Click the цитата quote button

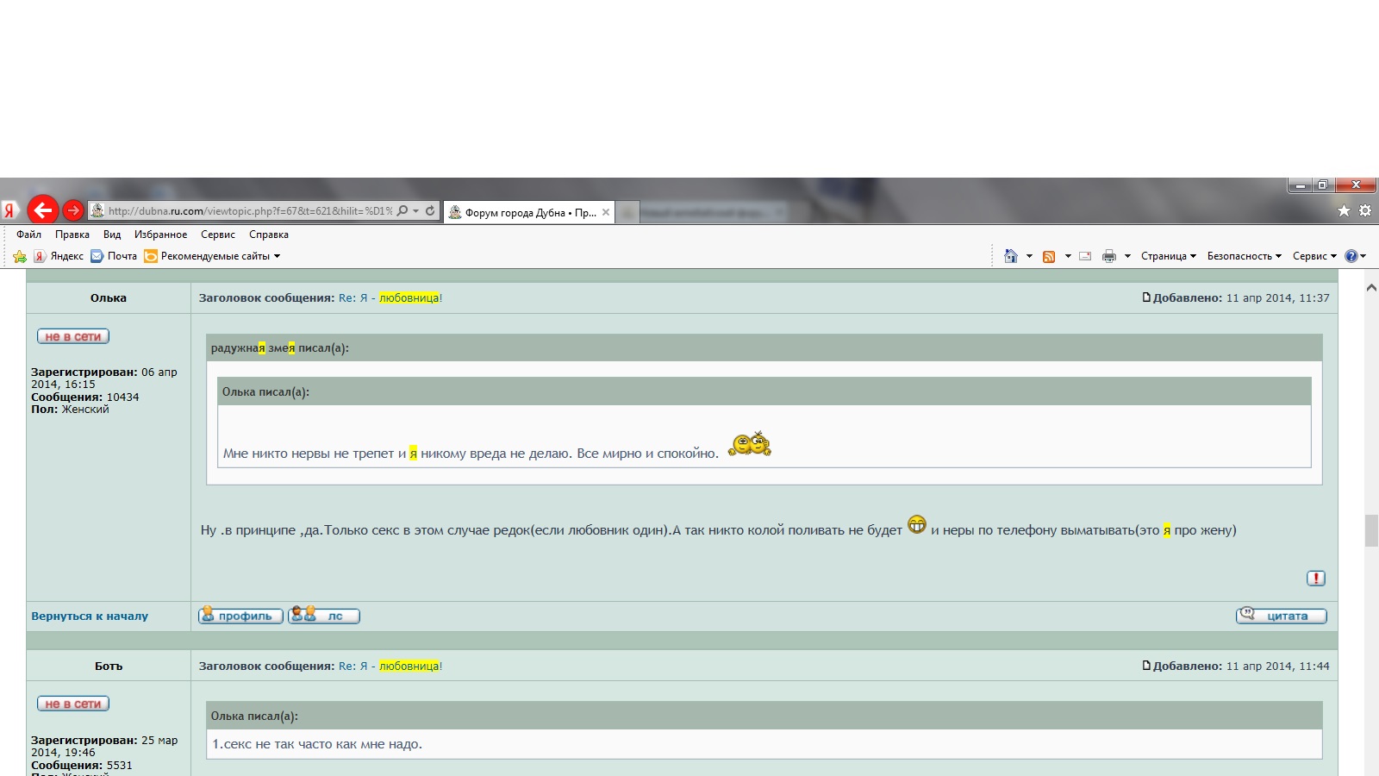tap(1281, 616)
